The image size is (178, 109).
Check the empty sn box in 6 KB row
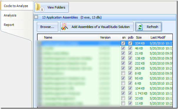point(123,83)
